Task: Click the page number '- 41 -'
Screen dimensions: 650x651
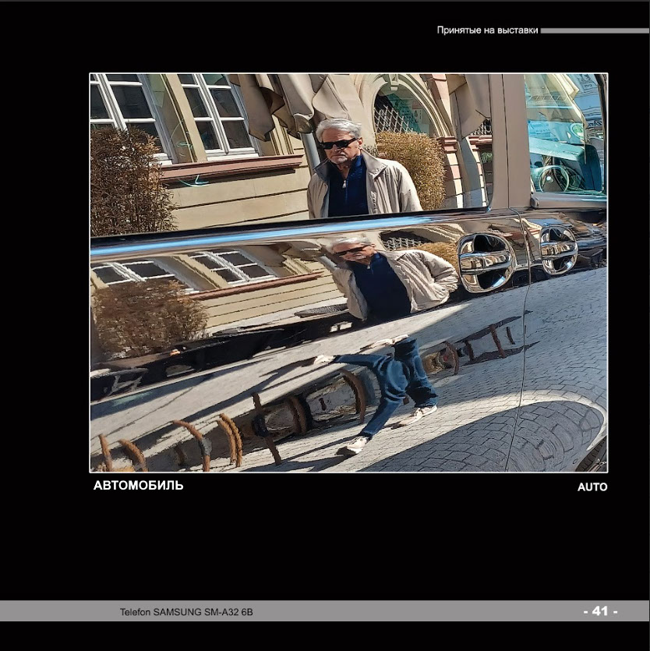Action: point(600,611)
